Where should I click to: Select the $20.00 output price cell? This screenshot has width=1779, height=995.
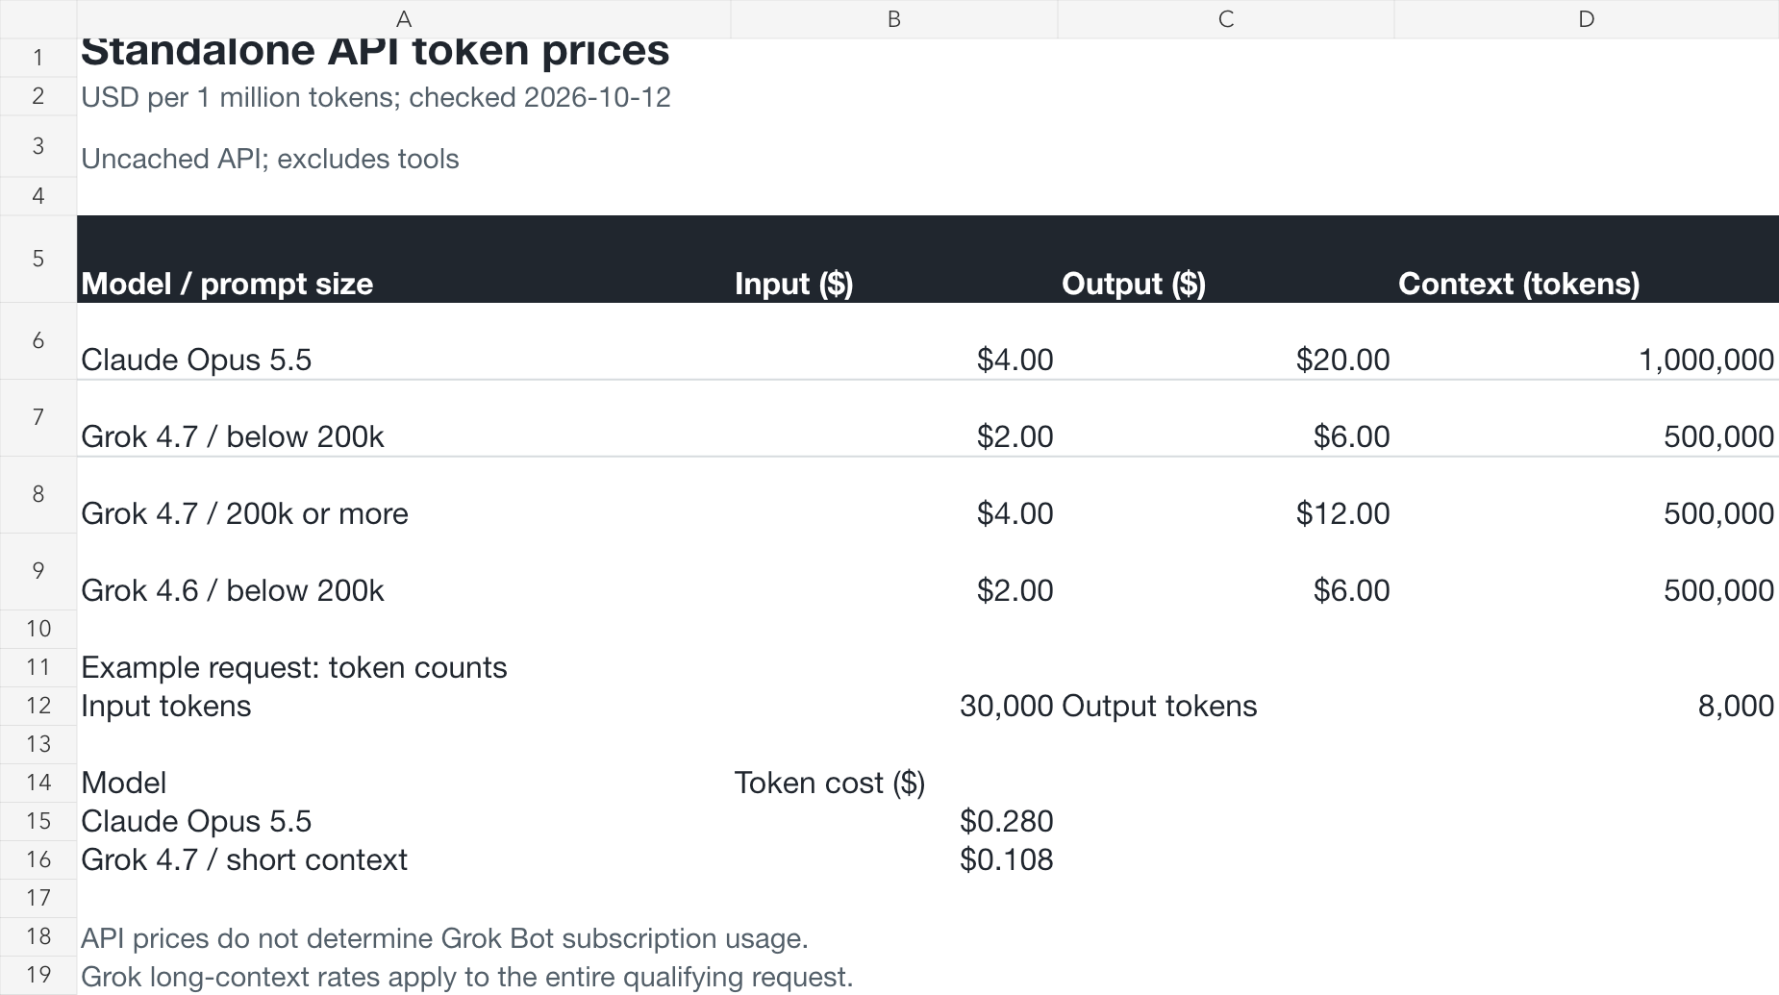click(1226, 341)
